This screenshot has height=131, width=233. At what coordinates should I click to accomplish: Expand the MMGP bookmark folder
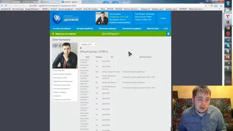[46, 9]
